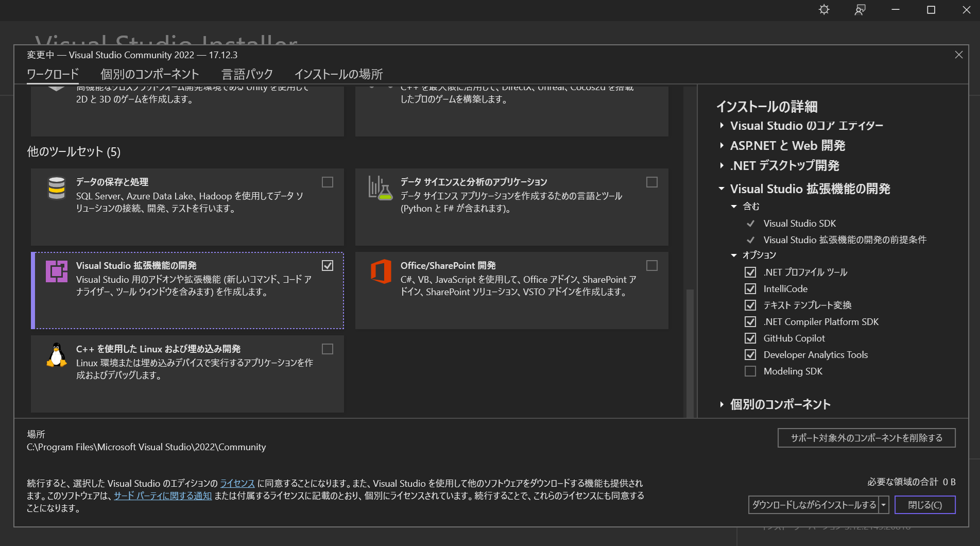Expand ASP.NET と Web 開発 section
Image resolution: width=980 pixels, height=546 pixels.
(x=721, y=146)
